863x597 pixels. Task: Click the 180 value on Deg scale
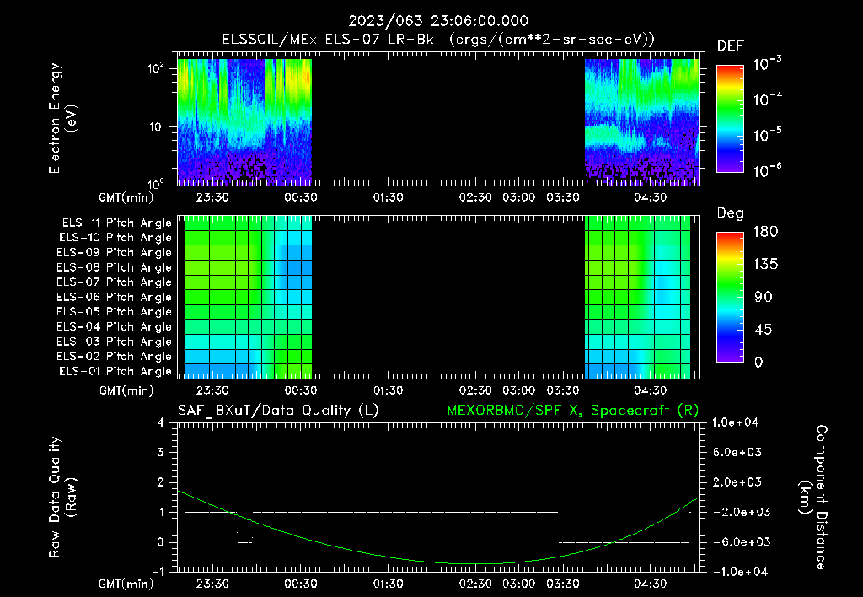click(765, 232)
